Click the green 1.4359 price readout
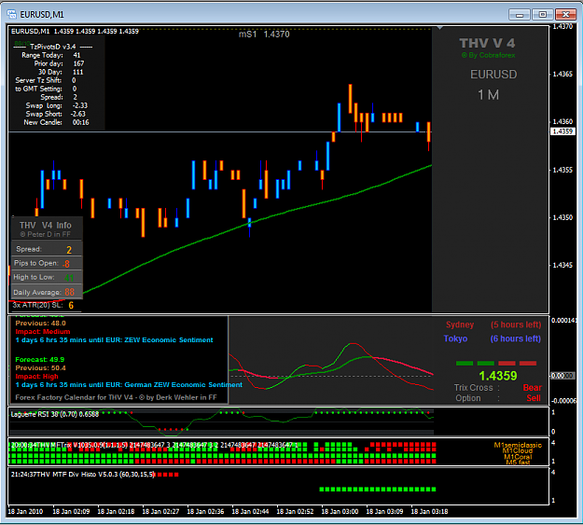 tap(497, 376)
